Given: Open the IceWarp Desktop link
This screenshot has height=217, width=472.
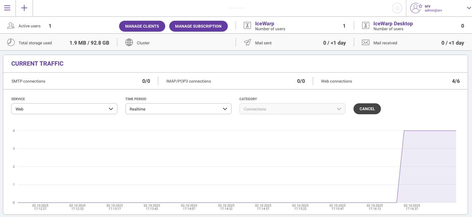Looking at the screenshot, I should point(393,24).
